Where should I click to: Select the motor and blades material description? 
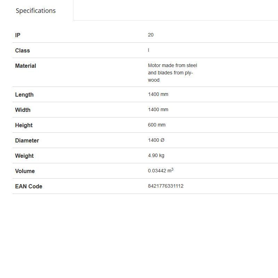[x=172, y=73]
